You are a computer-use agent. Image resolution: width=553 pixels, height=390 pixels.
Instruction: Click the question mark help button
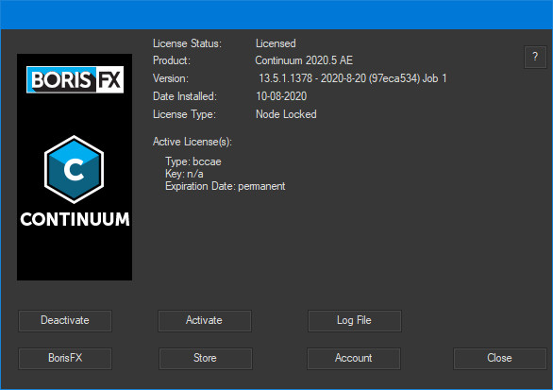point(535,57)
